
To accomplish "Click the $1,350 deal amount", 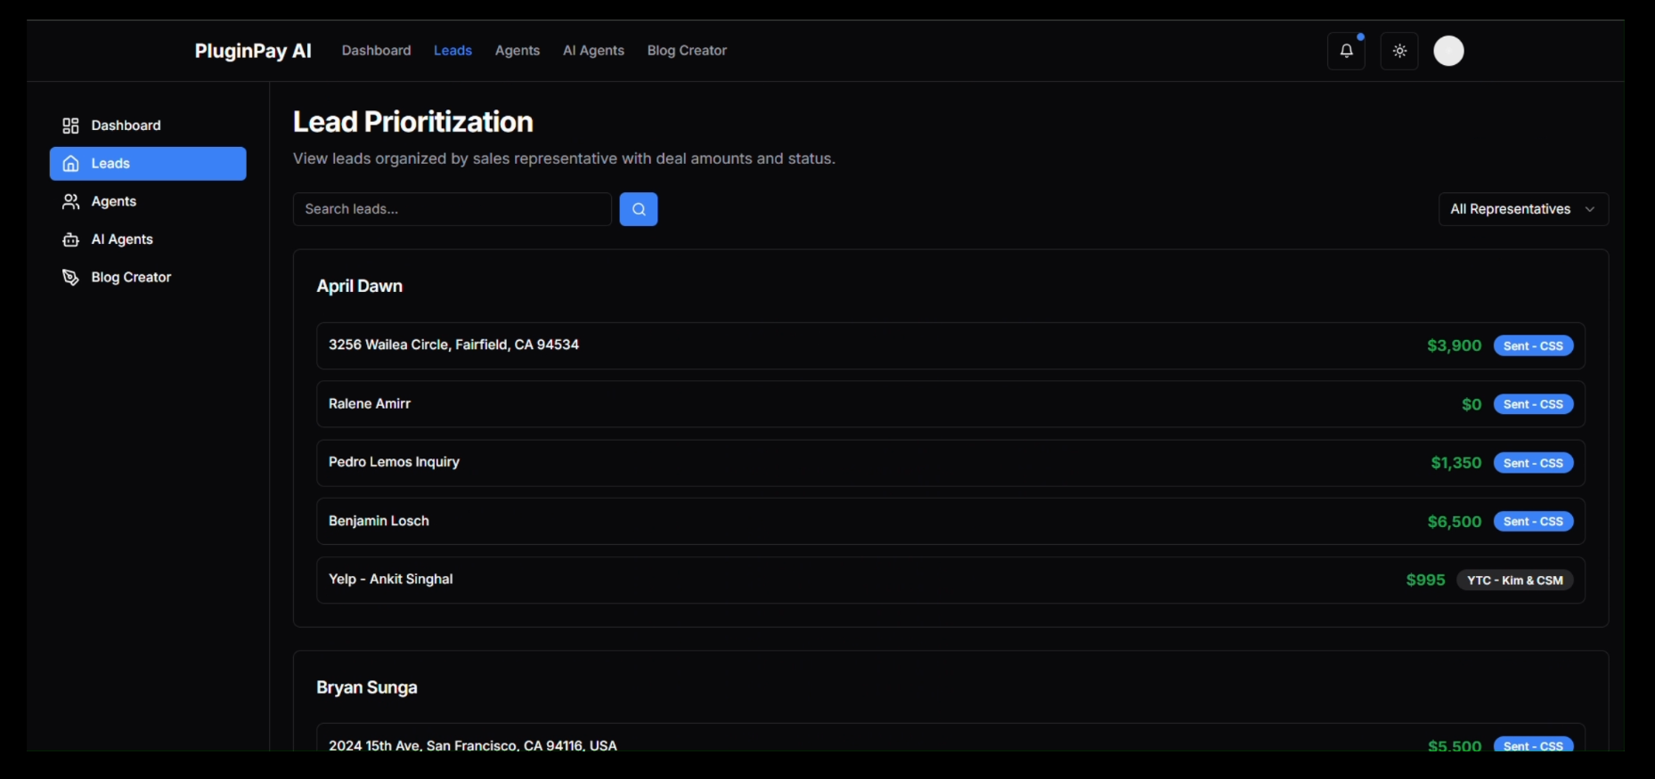I will point(1456,463).
